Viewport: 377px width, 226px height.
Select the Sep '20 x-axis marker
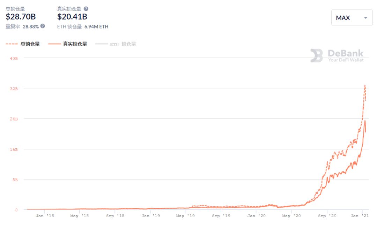327,216
